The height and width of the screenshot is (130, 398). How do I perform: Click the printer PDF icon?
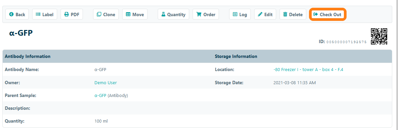(66, 14)
